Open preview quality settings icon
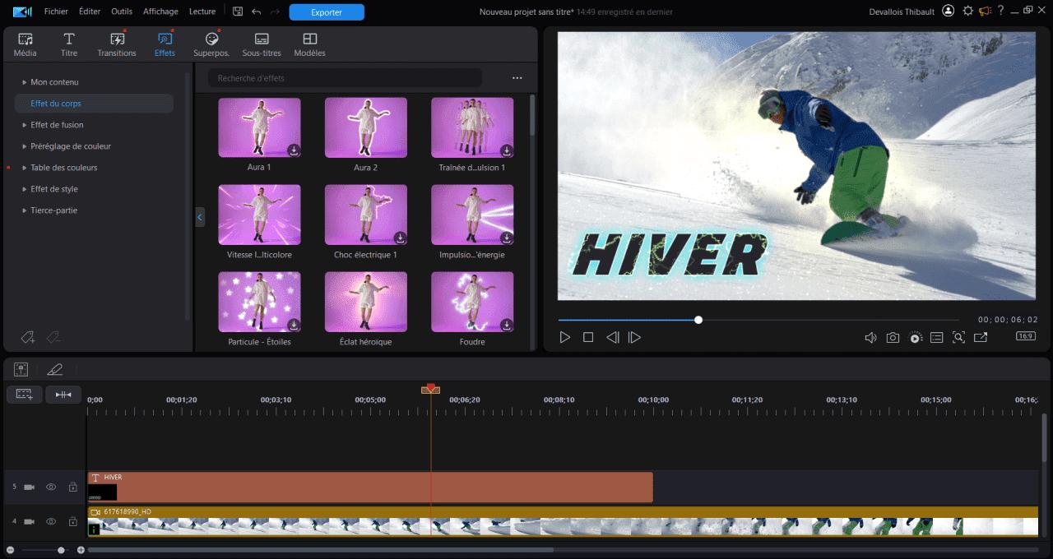The height and width of the screenshot is (559, 1053). pos(916,337)
